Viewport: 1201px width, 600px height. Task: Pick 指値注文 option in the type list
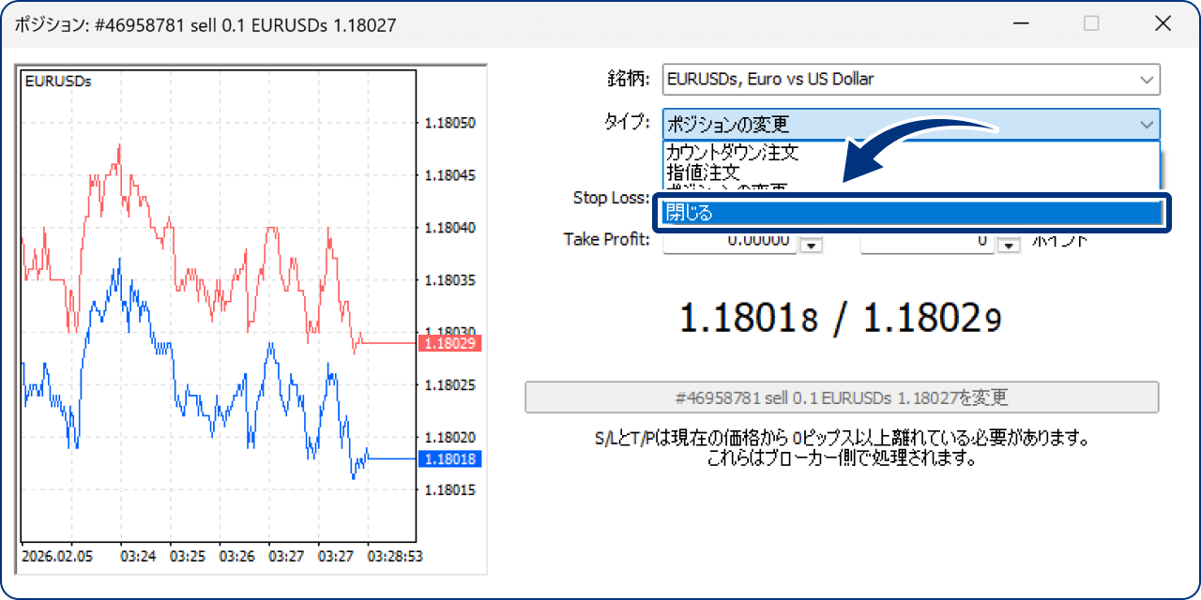tap(703, 172)
